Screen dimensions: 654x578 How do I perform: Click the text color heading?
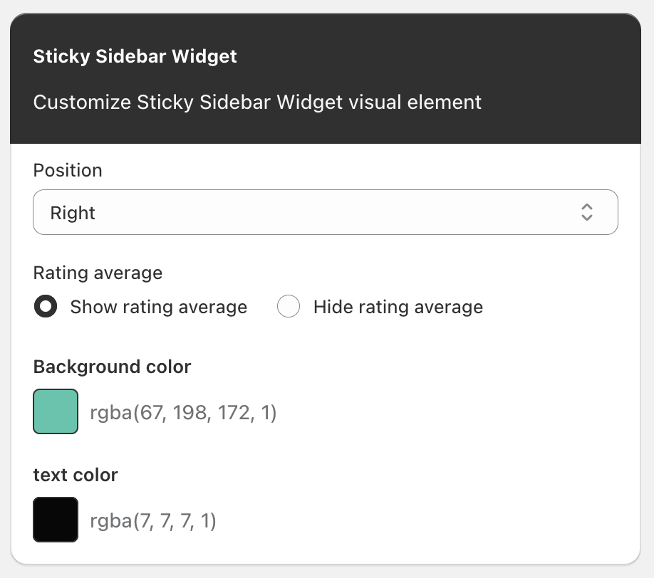tap(75, 475)
